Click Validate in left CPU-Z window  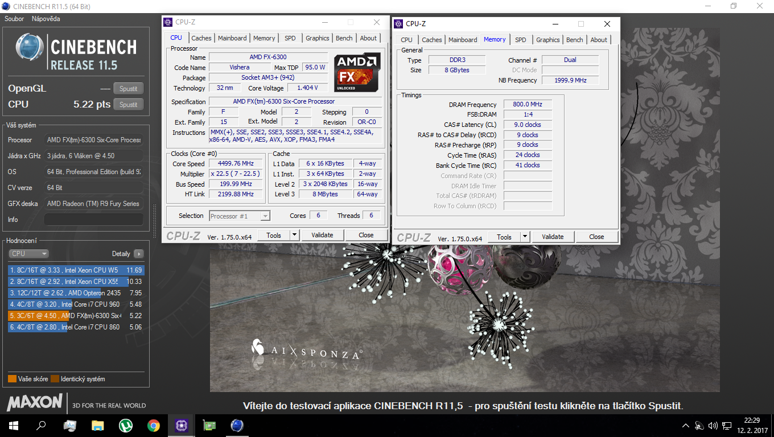tap(322, 235)
